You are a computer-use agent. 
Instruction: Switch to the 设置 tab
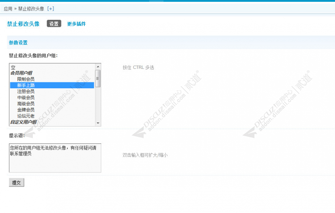pyautogui.click(x=54, y=24)
